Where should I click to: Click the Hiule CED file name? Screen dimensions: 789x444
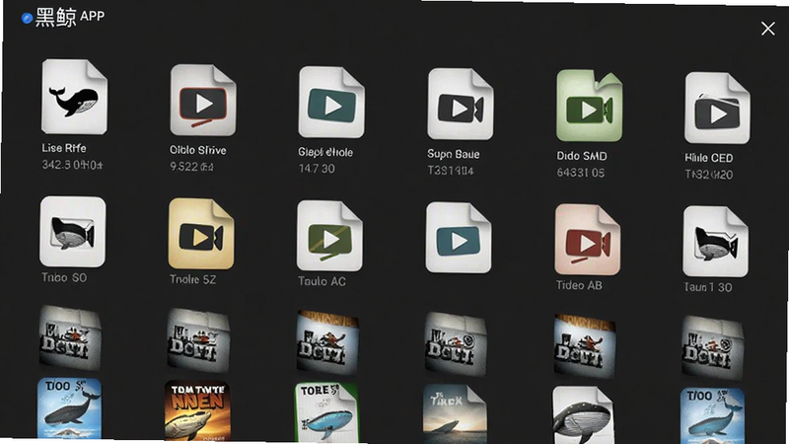[709, 158]
